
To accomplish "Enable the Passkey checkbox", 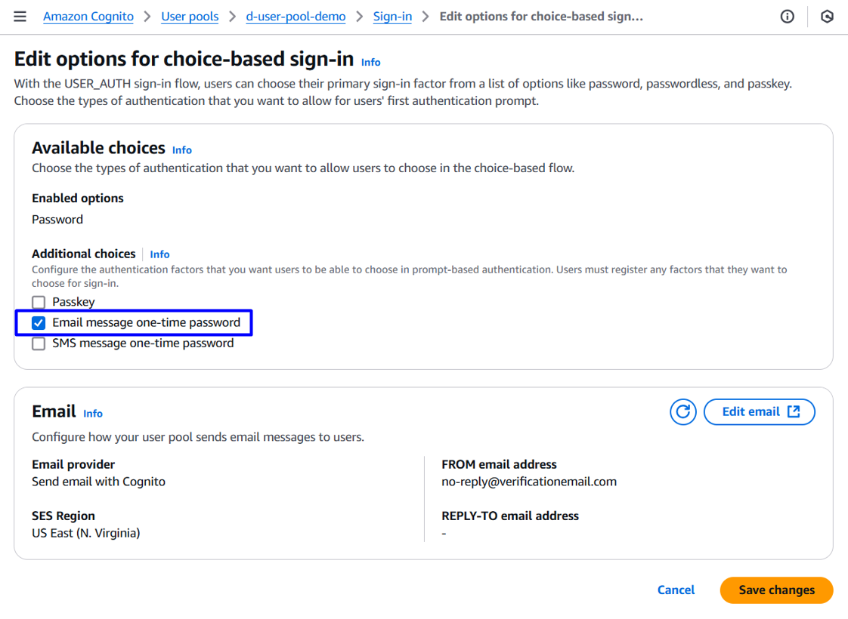I will (39, 303).
